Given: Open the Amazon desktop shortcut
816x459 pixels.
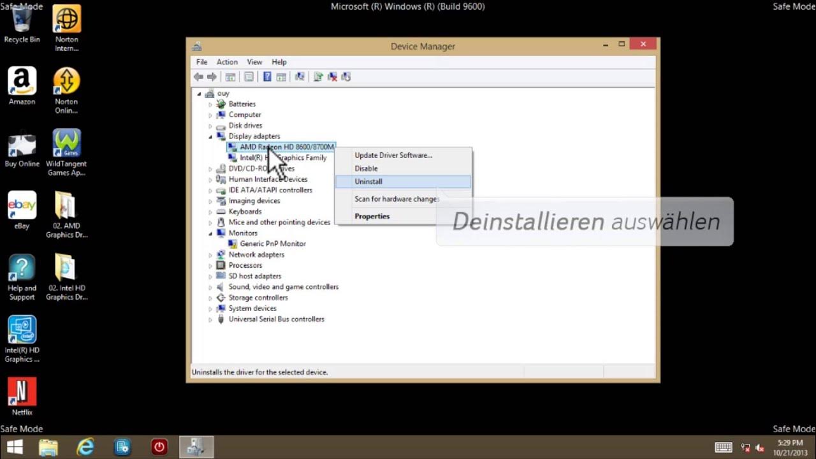Looking at the screenshot, I should point(22,86).
